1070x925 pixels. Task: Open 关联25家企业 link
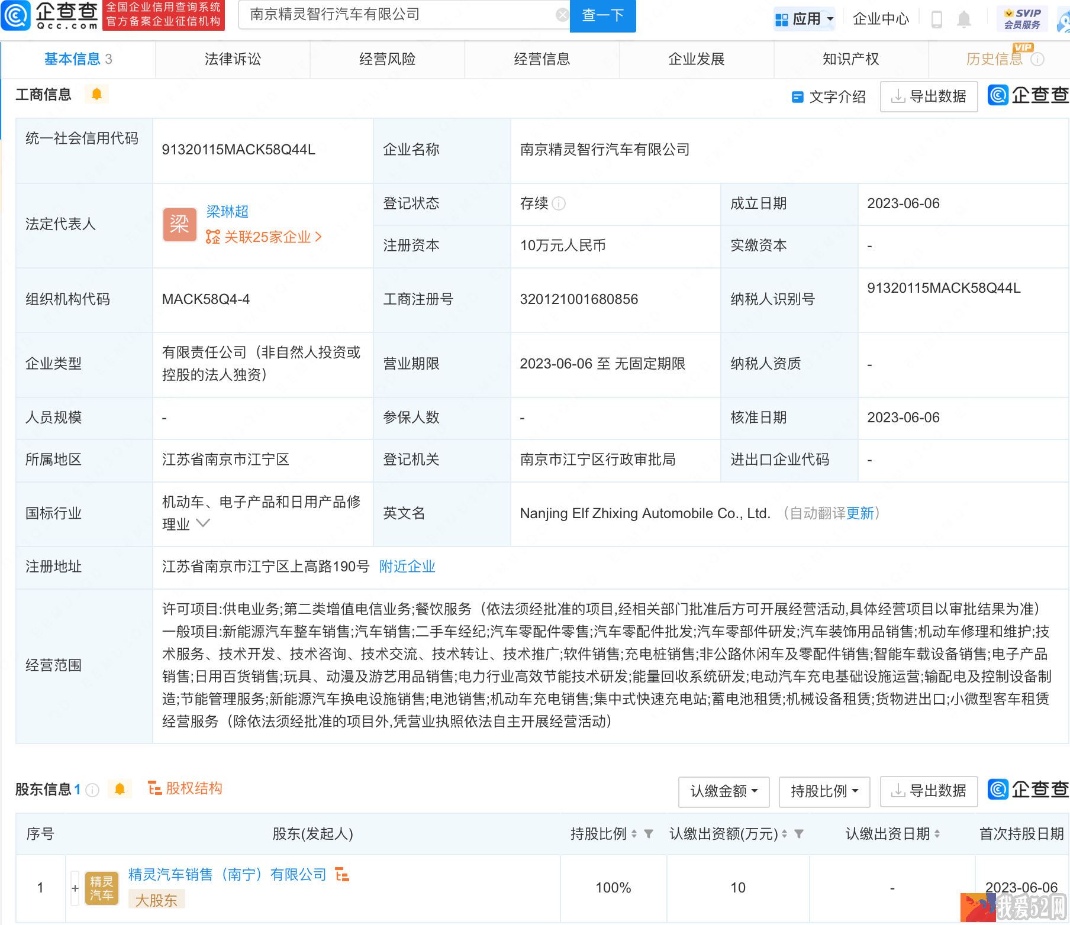264,237
